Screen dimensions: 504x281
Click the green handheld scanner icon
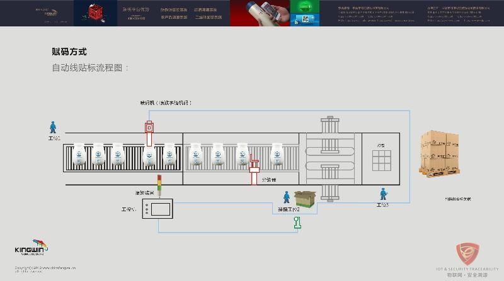(297, 221)
